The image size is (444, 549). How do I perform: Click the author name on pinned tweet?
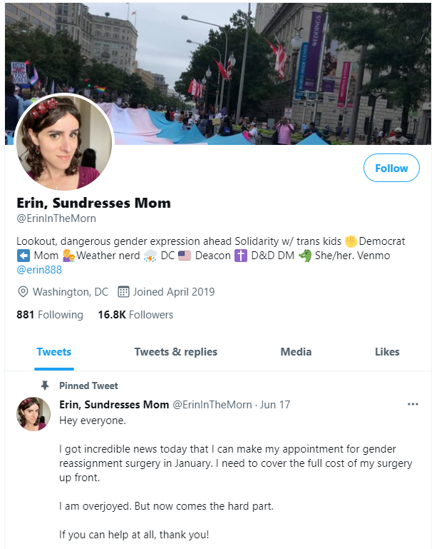[114, 405]
